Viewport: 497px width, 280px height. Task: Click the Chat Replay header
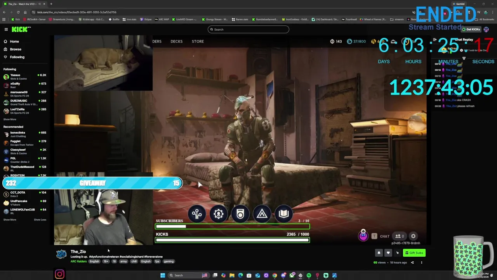coord(464,40)
